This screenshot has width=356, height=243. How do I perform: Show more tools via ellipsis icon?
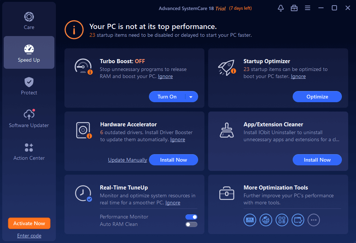pos(314,220)
